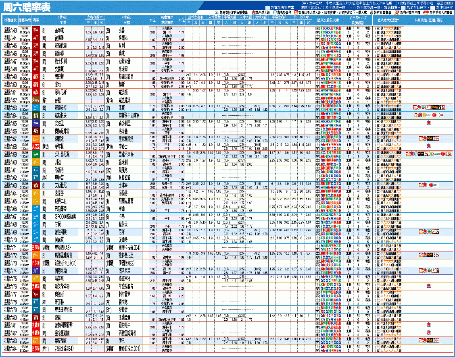Click match number 星期六43
The image size is (455, 357).
[10, 30]
